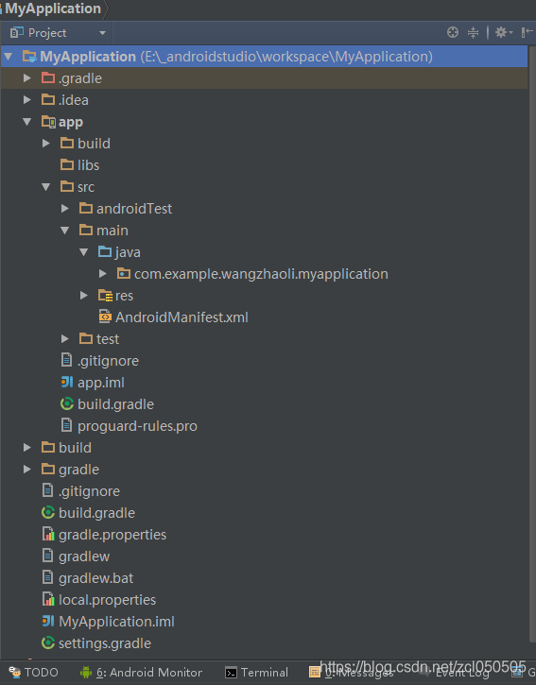This screenshot has width=536, height=685.
Task: Select the gradlew file
Action: [x=84, y=557]
